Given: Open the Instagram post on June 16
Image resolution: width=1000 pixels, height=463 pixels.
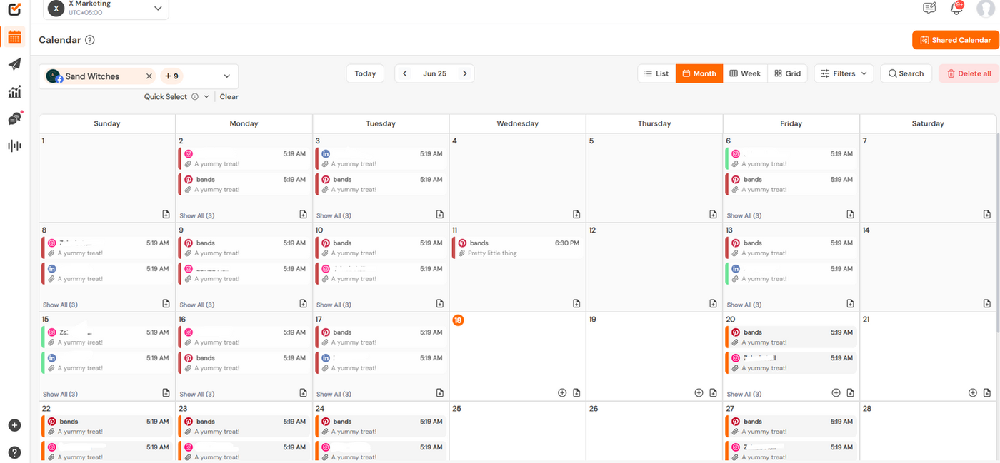Looking at the screenshot, I should (244, 337).
